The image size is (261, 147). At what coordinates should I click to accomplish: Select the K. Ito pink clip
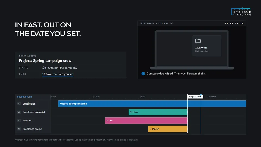click(x=146, y=121)
